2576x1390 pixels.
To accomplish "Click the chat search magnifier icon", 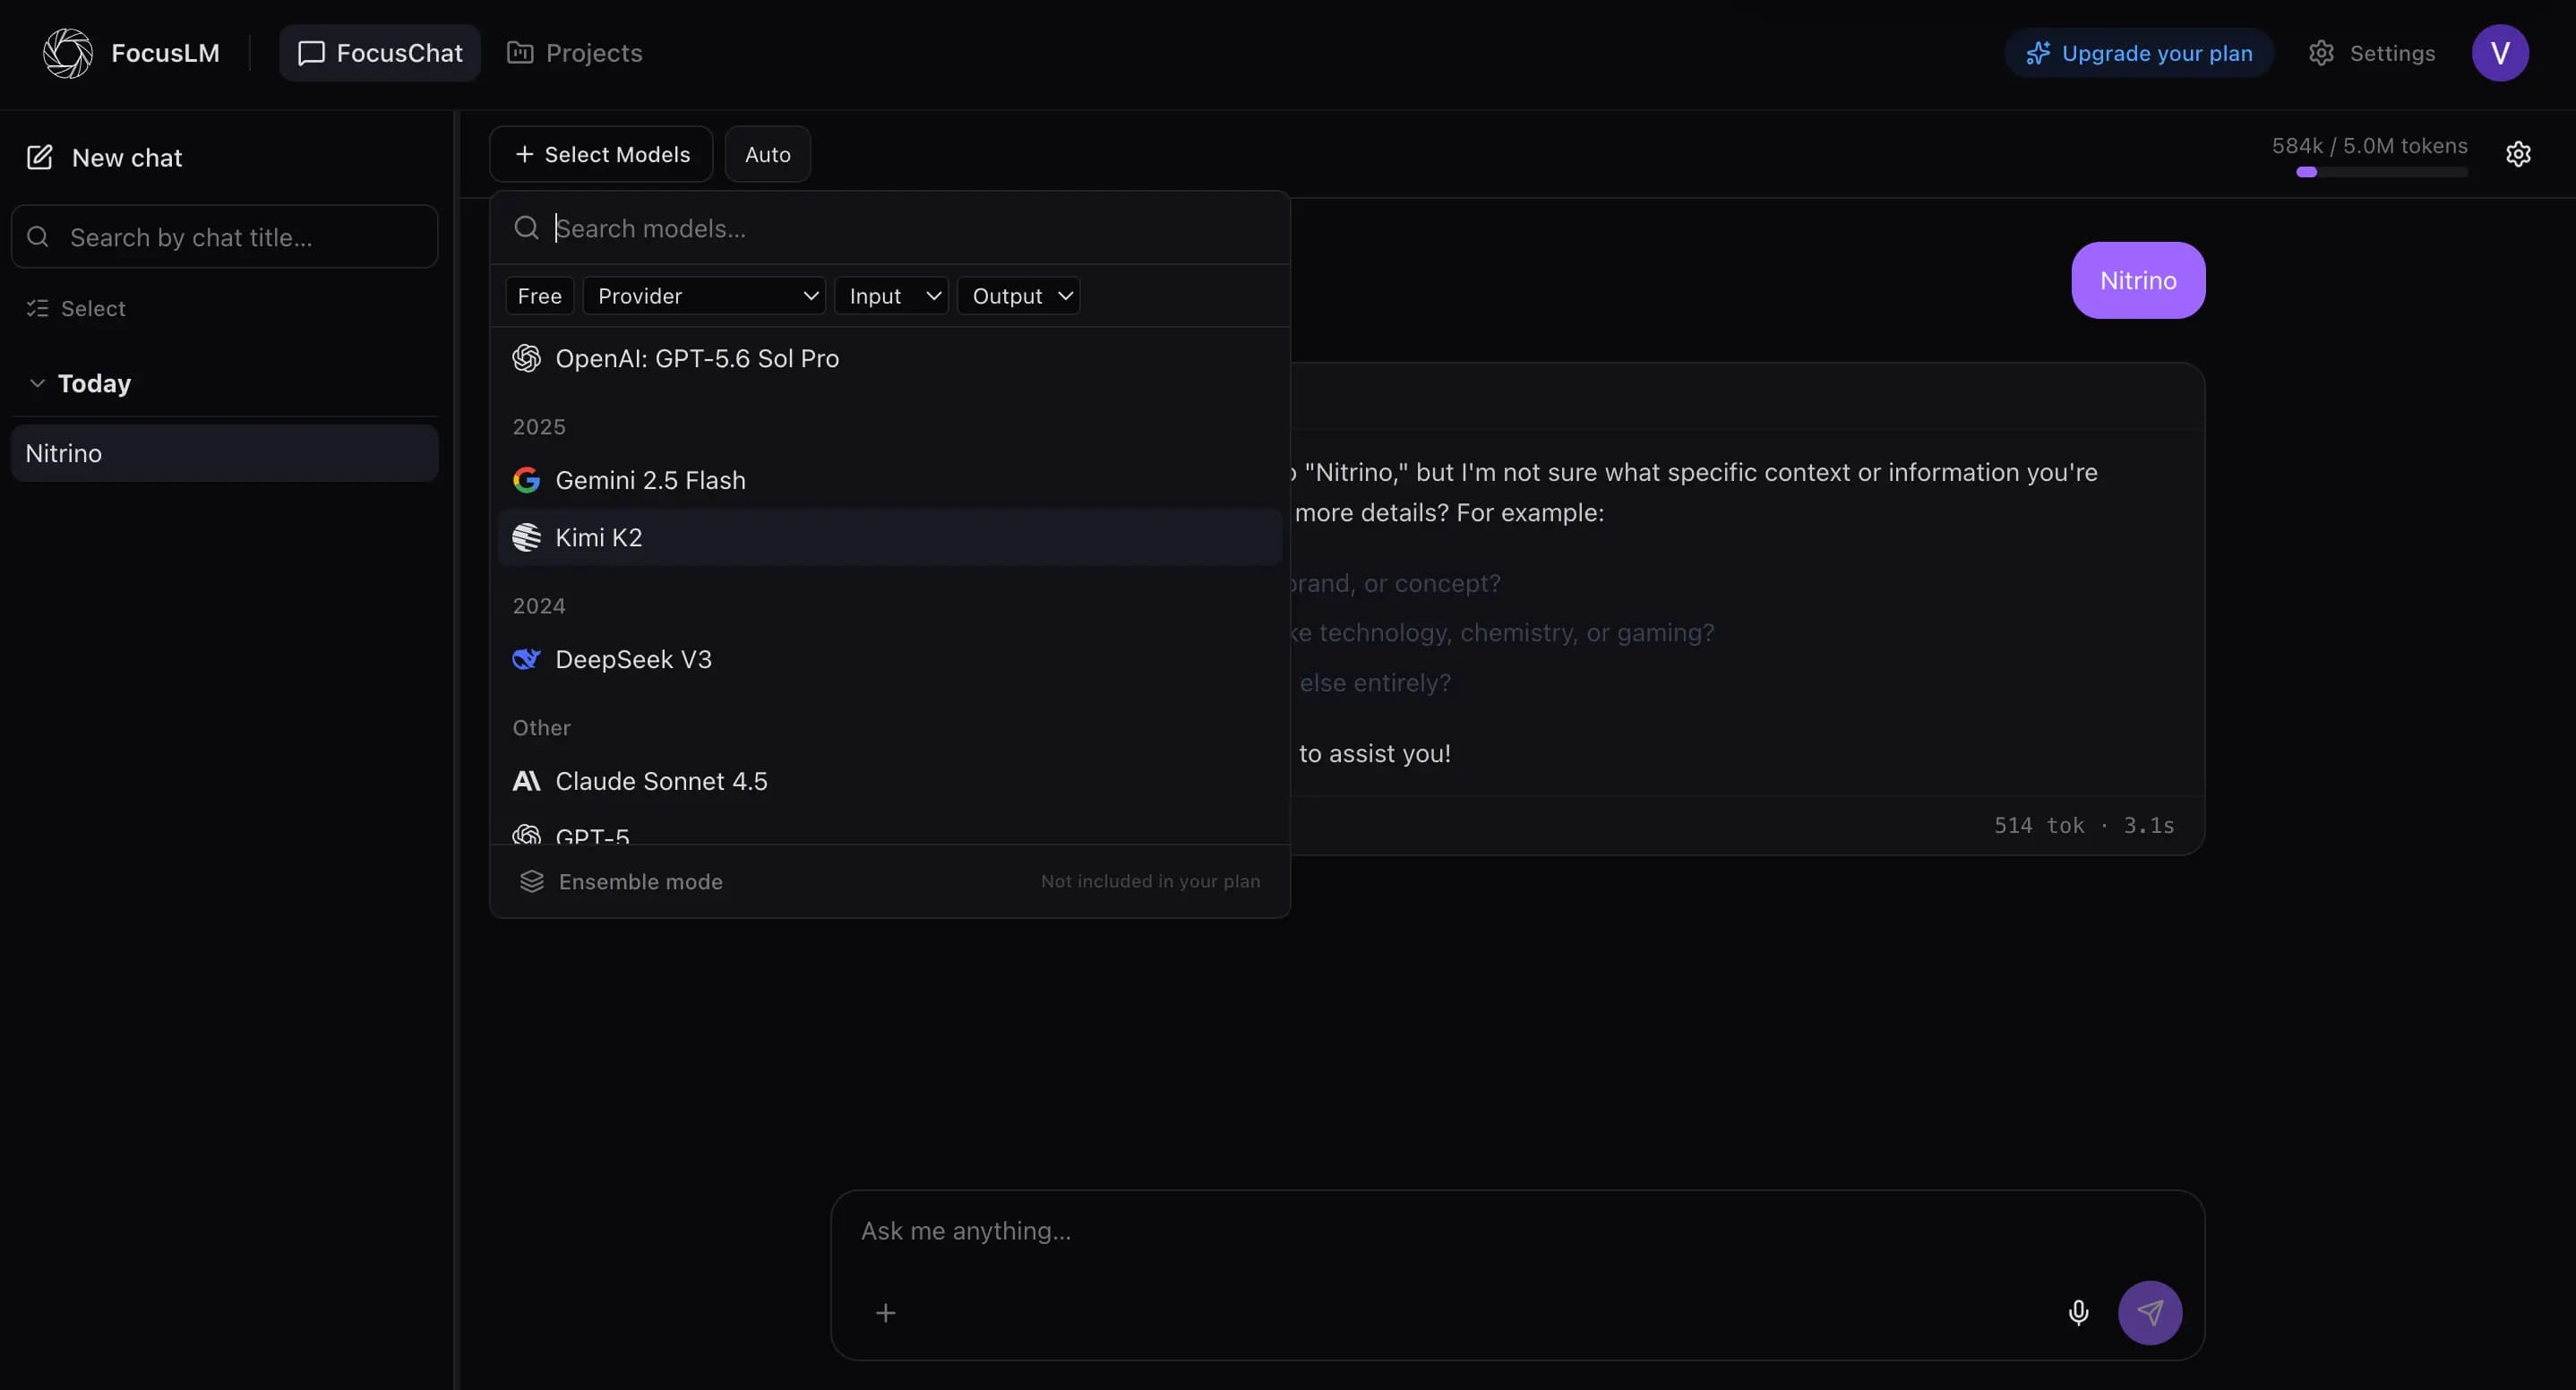I will 38,237.
